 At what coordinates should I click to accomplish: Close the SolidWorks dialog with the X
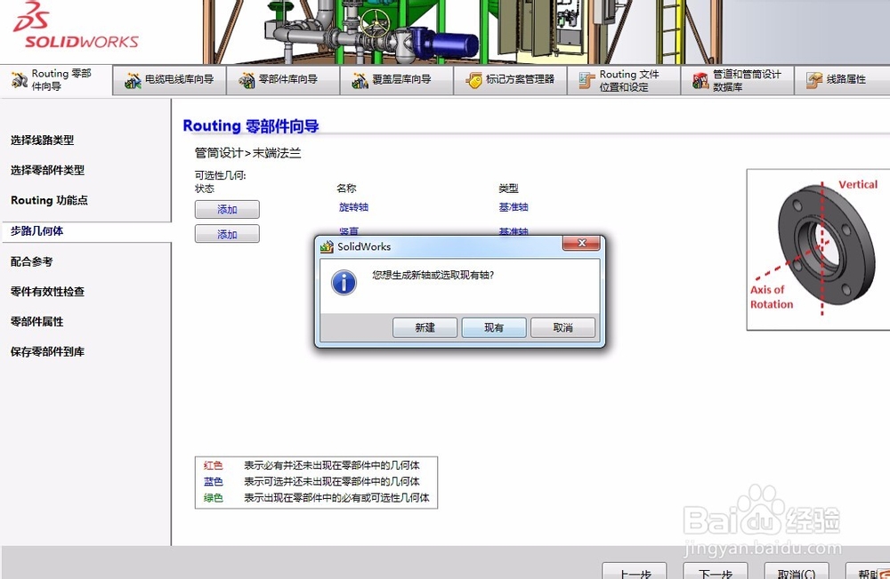coord(581,244)
